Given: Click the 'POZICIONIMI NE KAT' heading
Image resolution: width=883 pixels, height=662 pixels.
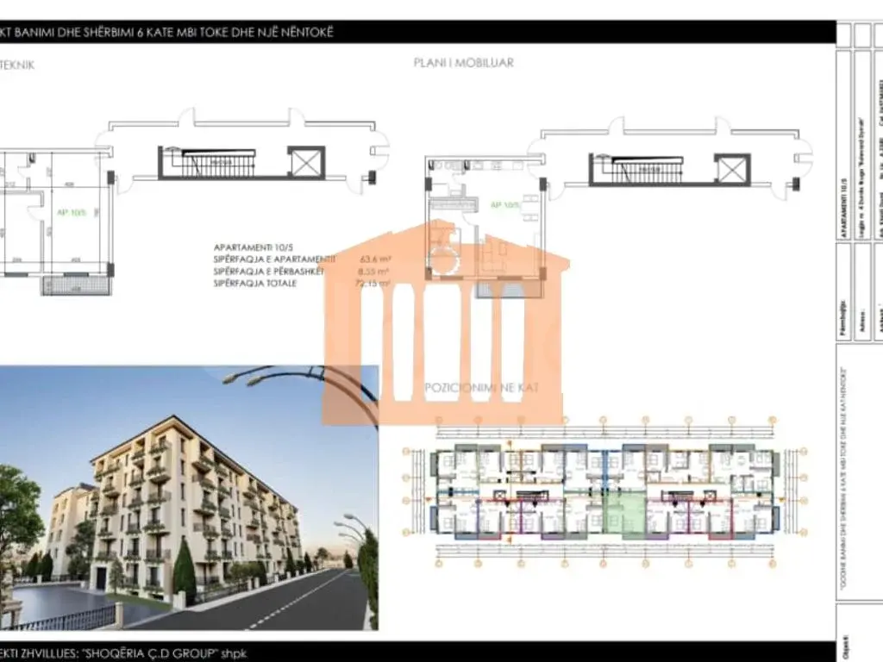Looking at the screenshot, I should pos(481,388).
